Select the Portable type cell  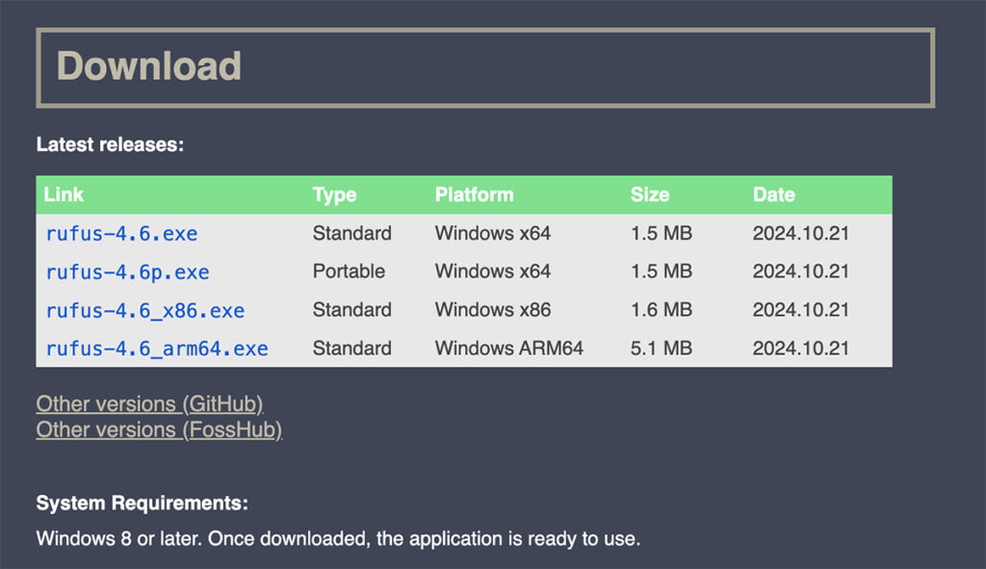click(x=349, y=272)
